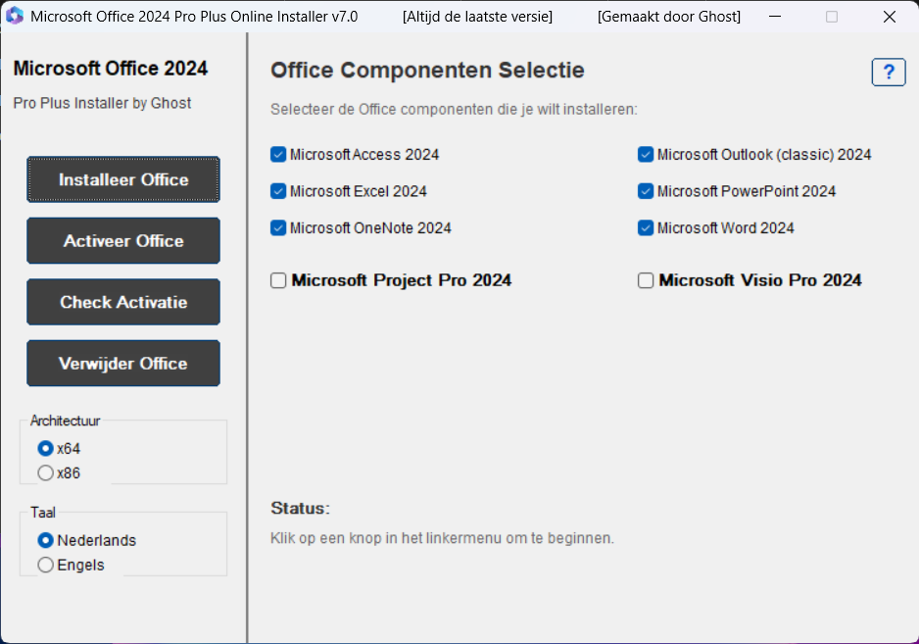The width and height of the screenshot is (919, 644).
Task: Click the 'Taal' group label
Action: [43, 512]
